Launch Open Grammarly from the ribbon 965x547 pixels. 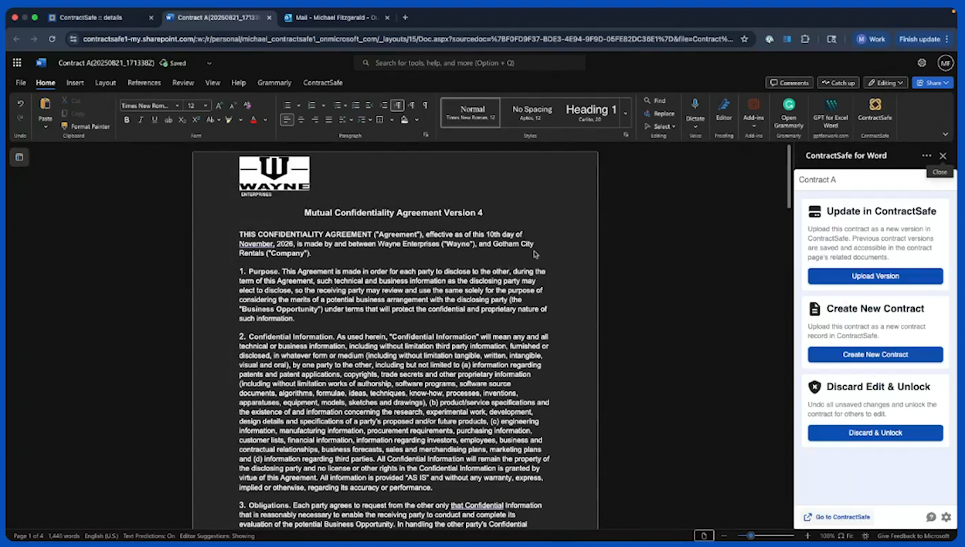click(788, 105)
